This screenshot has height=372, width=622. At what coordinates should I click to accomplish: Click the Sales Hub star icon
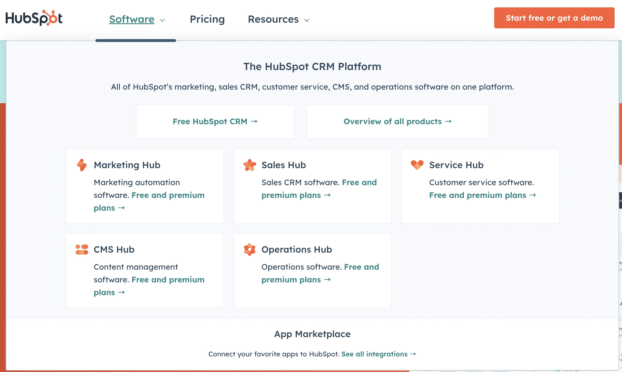[x=250, y=165]
